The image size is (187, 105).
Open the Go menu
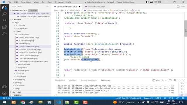coord(43,2)
